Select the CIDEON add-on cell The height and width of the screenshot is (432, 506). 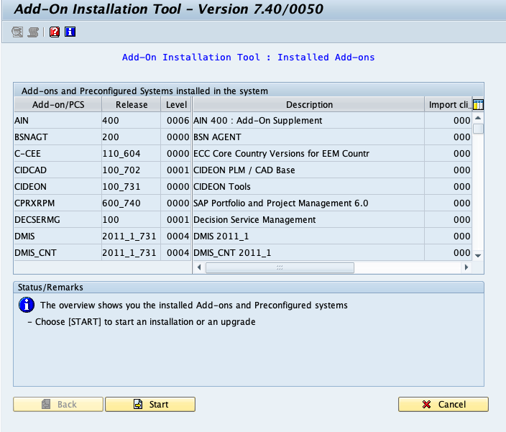[58, 186]
